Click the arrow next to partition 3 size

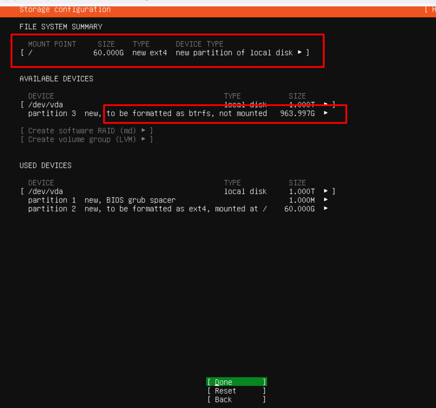(x=326, y=113)
